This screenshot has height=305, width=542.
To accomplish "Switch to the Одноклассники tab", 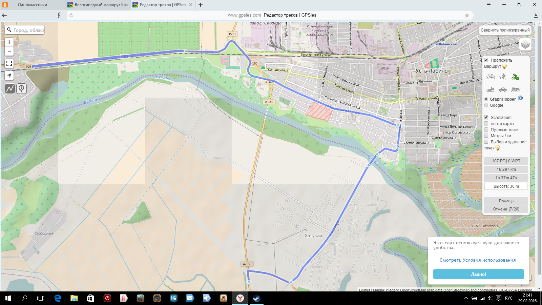I will 33,5.
